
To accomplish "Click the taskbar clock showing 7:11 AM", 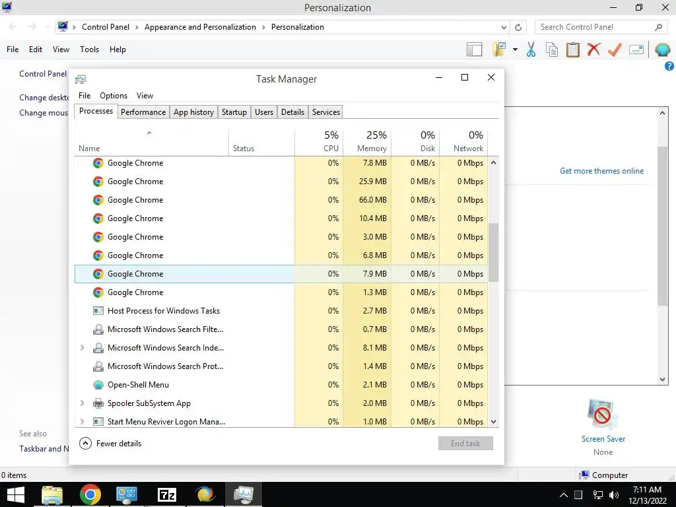I will point(647,495).
